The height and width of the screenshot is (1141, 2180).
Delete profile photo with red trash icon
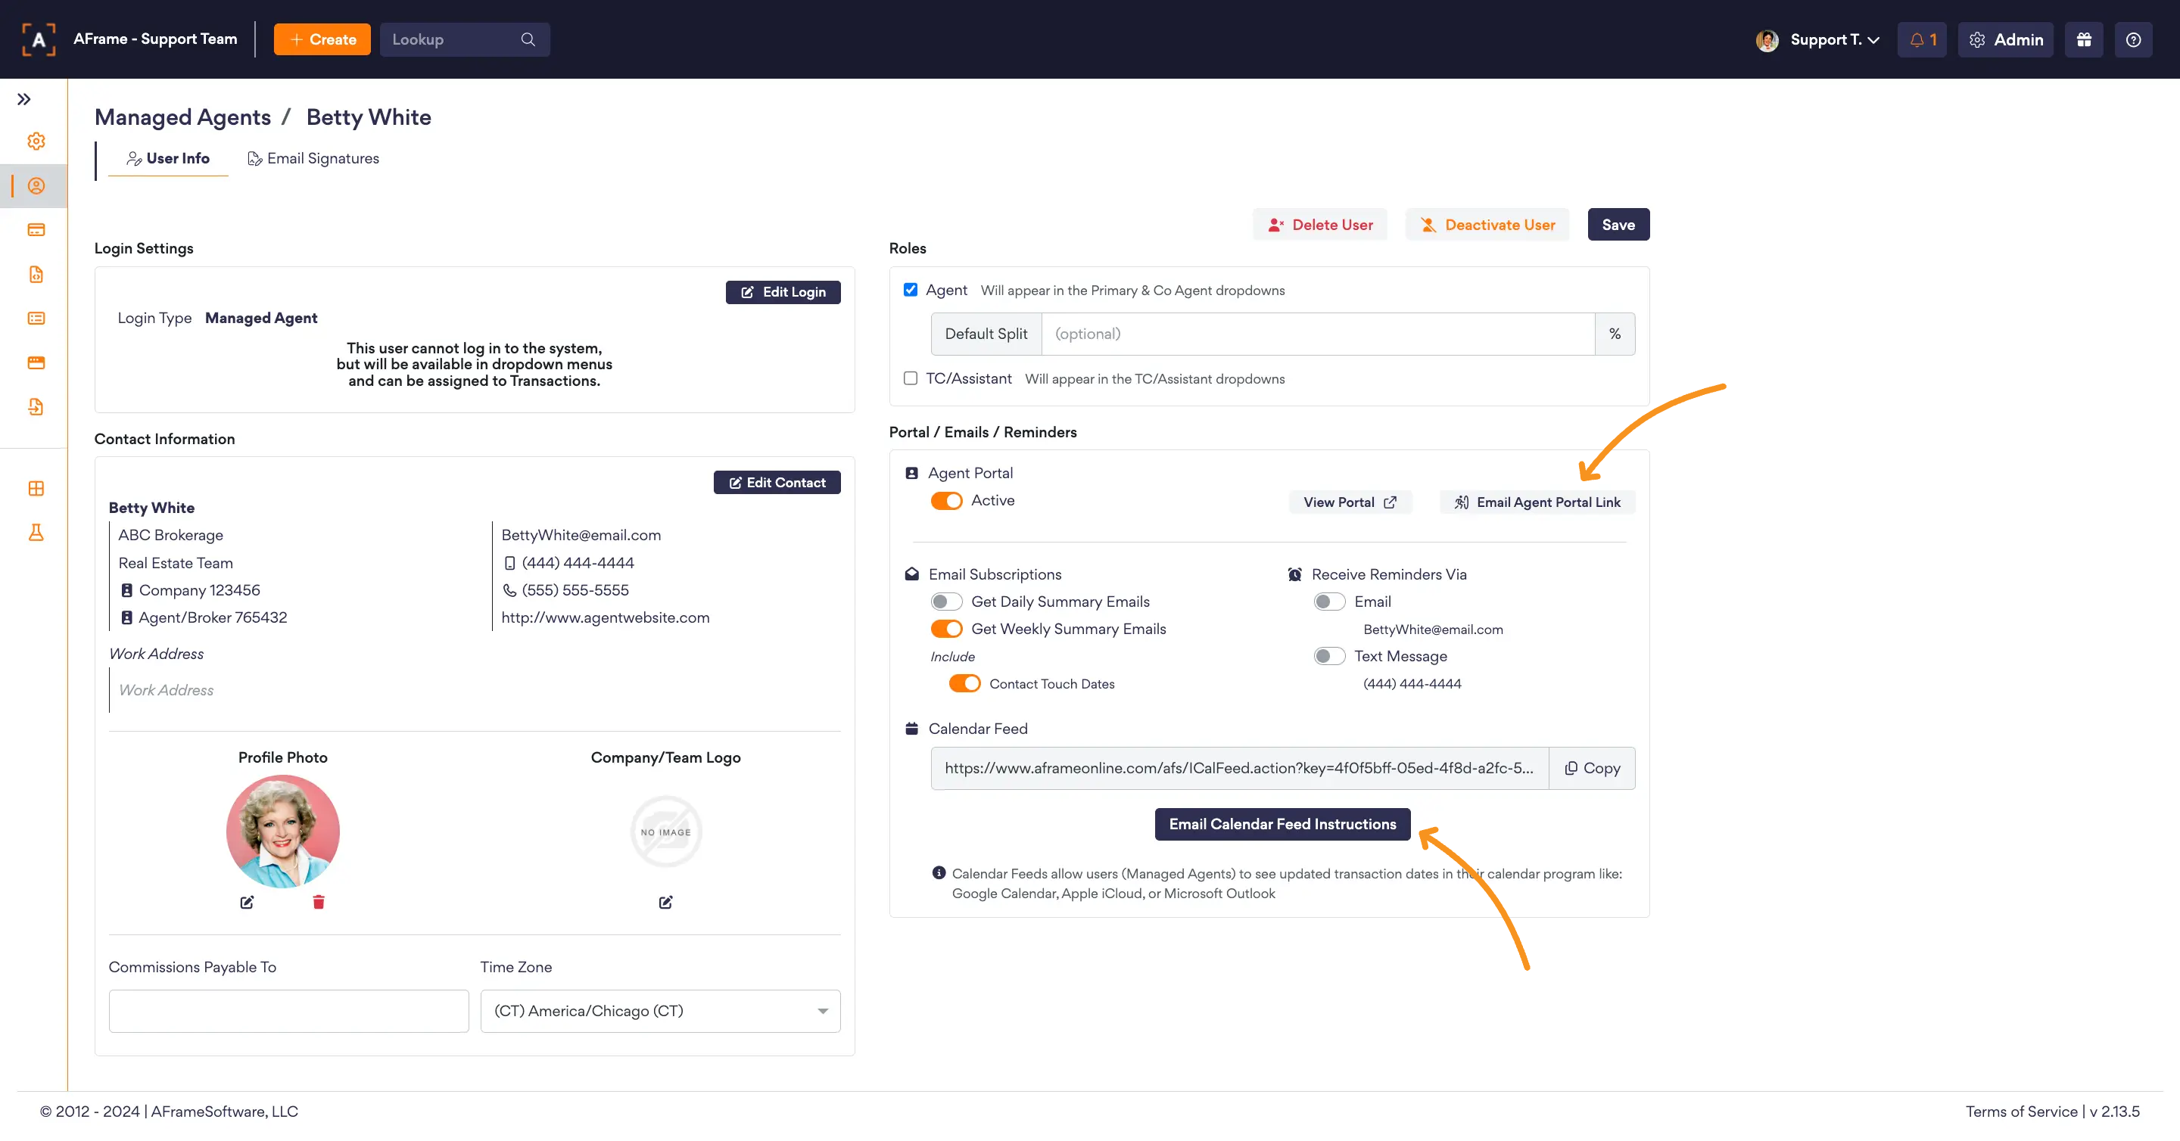click(x=318, y=902)
